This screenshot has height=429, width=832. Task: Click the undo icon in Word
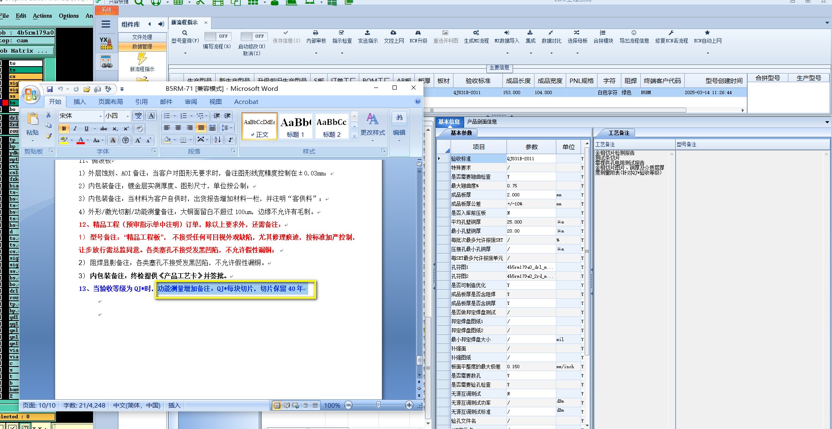60,89
